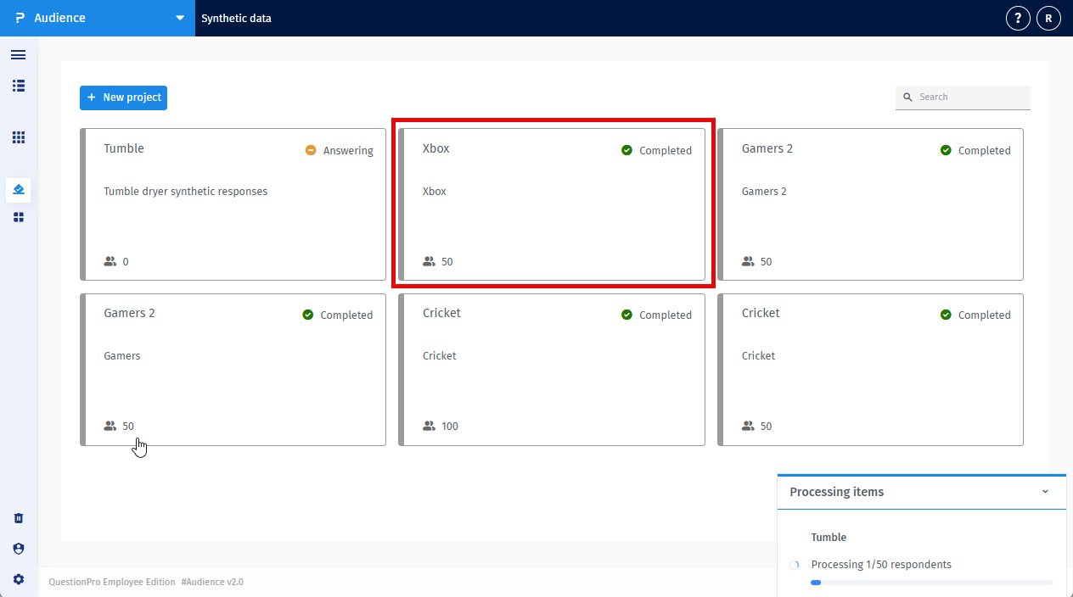Click the Tumble '0' respondent count

point(126,262)
